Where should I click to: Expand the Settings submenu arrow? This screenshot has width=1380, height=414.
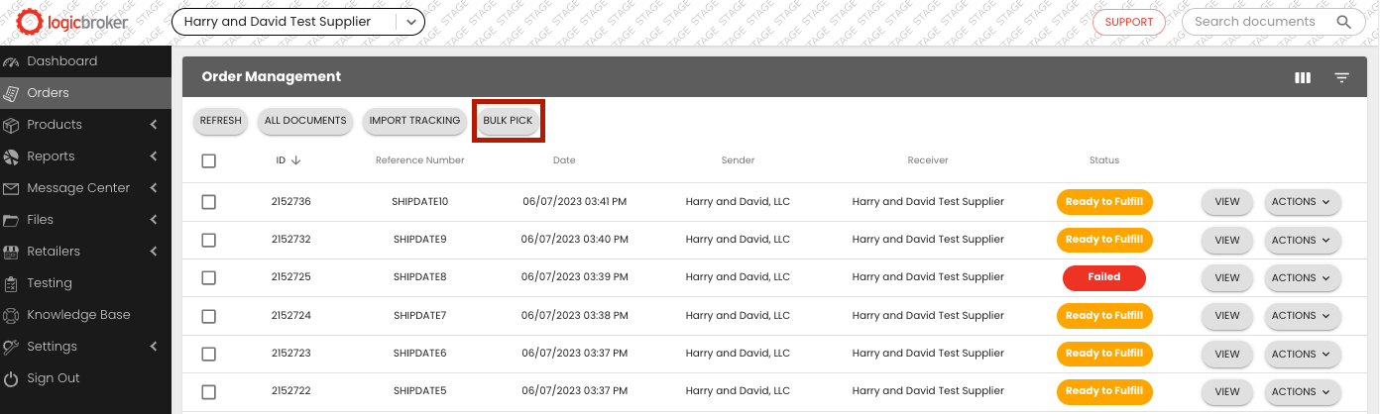[x=154, y=347]
